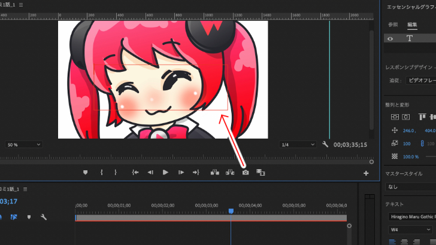Click the position X value 246.0
The width and height of the screenshot is (436, 245).
click(x=409, y=131)
